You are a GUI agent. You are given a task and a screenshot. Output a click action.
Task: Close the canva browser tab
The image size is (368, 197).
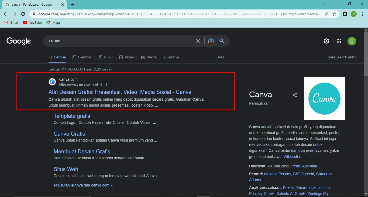63,5
